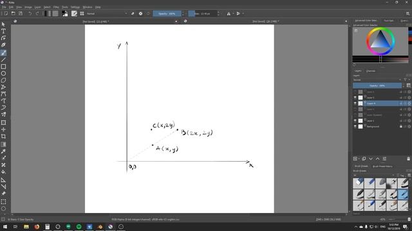Select the Ellipse tool
The height and width of the screenshot is (231, 412).
(x=3, y=74)
